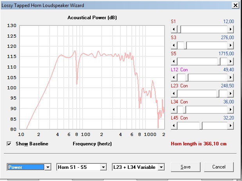Click the L12 Con label
This screenshot has width=242, height=181.
179,70
